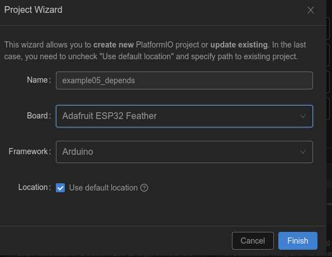The width and height of the screenshot is (332, 257).
Task: Cancel the project wizard
Action: [253, 241]
